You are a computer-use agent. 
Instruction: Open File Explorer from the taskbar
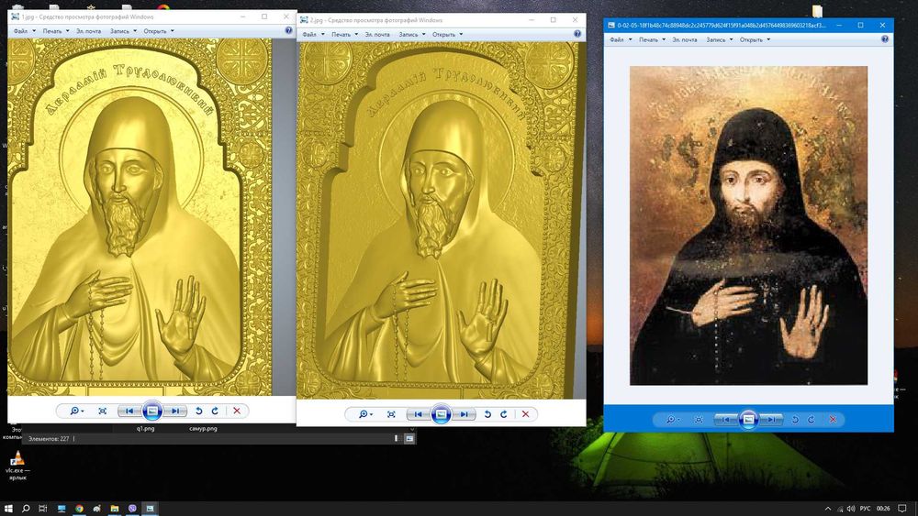click(x=115, y=509)
